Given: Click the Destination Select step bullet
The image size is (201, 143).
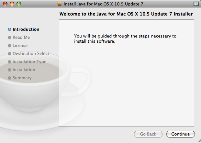Looking at the screenshot, I should point(9,54).
